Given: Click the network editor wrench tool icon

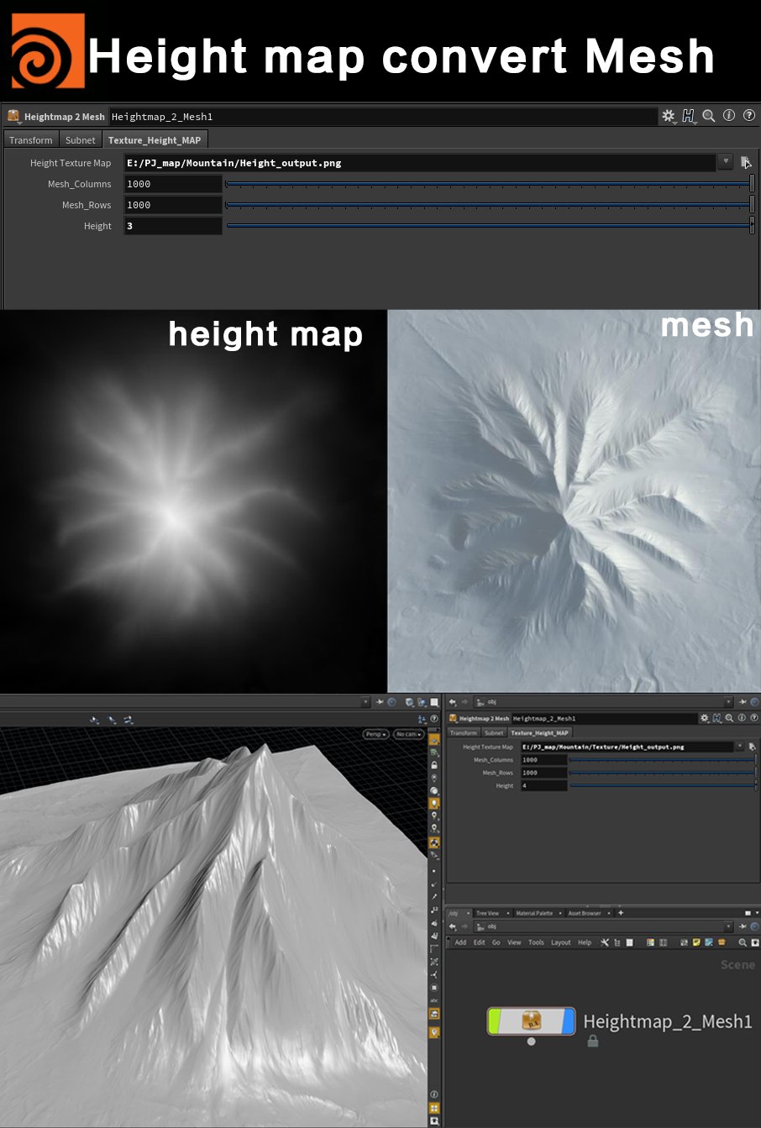Looking at the screenshot, I should 604,942.
